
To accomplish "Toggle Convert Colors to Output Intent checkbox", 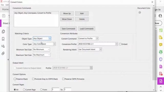I will tap(15, 68).
